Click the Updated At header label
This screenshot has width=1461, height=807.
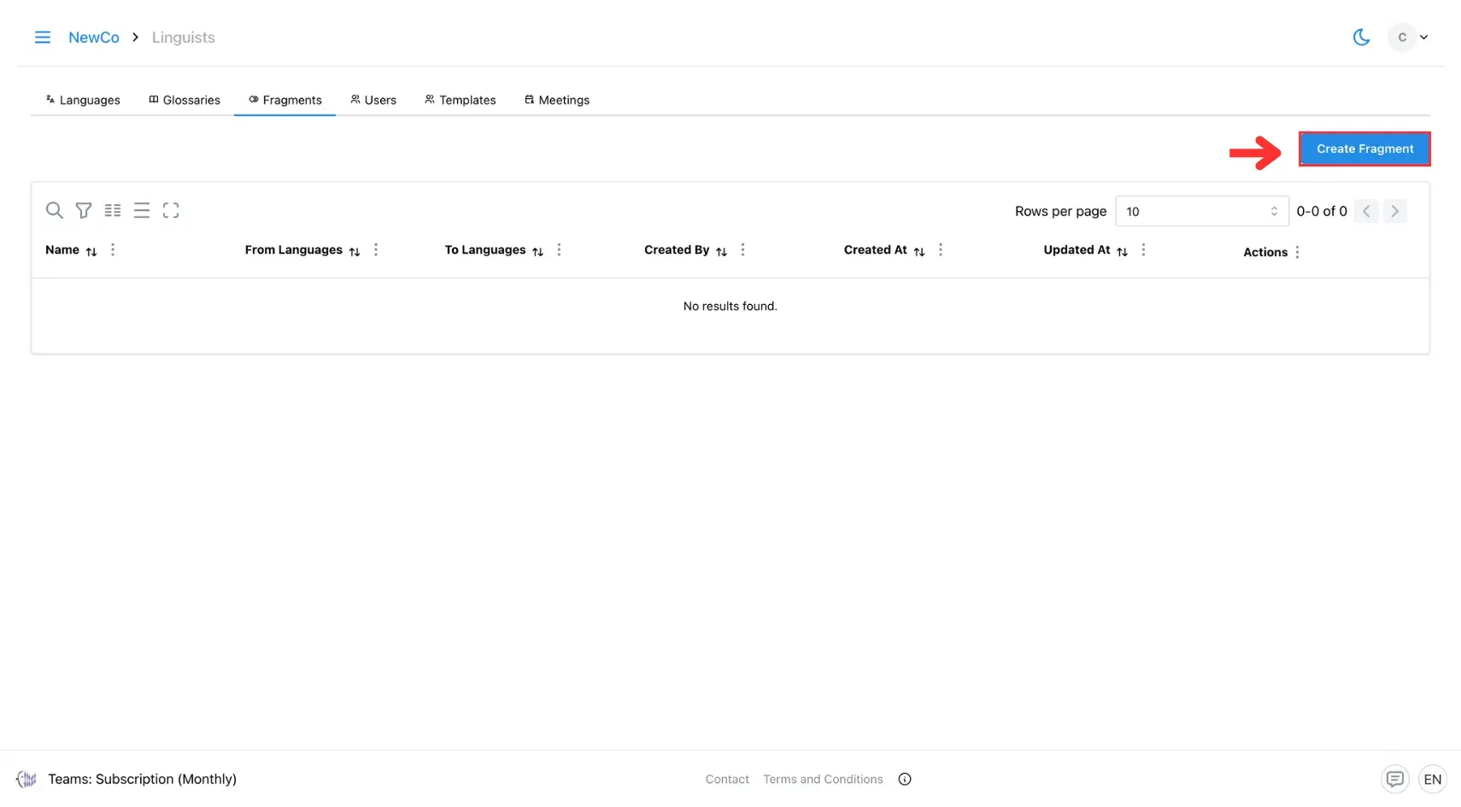tap(1077, 250)
